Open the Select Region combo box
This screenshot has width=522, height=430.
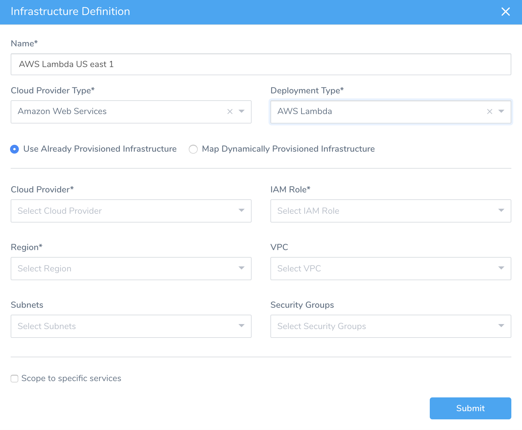pyautogui.click(x=131, y=269)
